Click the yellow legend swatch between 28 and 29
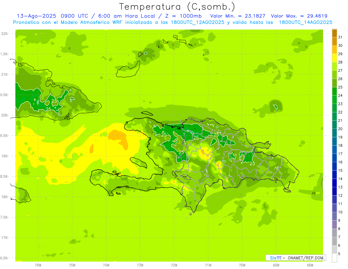Screen dimensions: 348x269 (334, 58)
